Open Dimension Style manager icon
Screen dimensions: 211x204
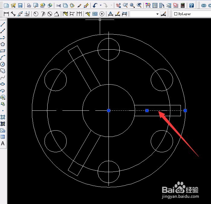(x=163, y=14)
